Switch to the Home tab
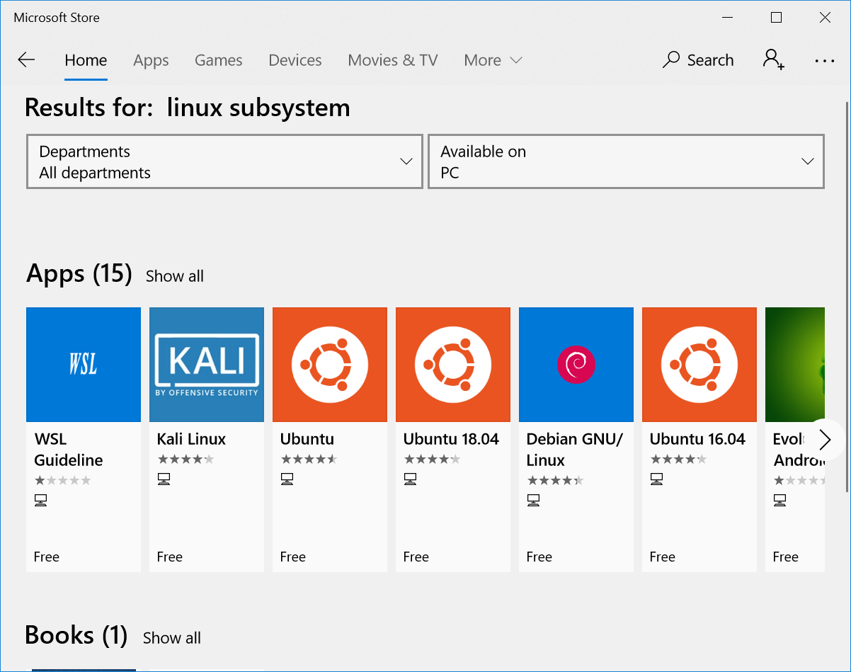The image size is (851, 672). click(86, 60)
